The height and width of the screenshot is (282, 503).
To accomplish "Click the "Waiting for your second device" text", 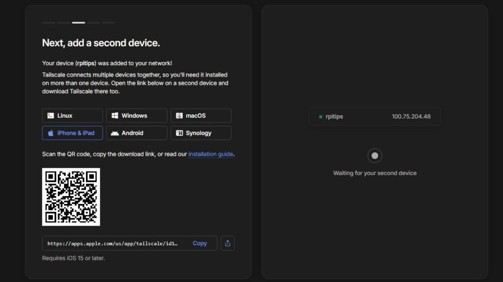I will tap(375, 173).
